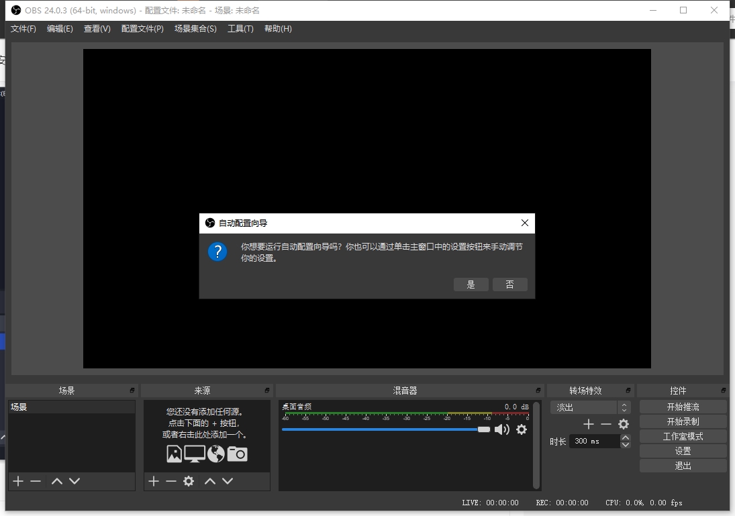Click the 时长 duration input field
Image resolution: width=735 pixels, height=516 pixels.
(595, 441)
